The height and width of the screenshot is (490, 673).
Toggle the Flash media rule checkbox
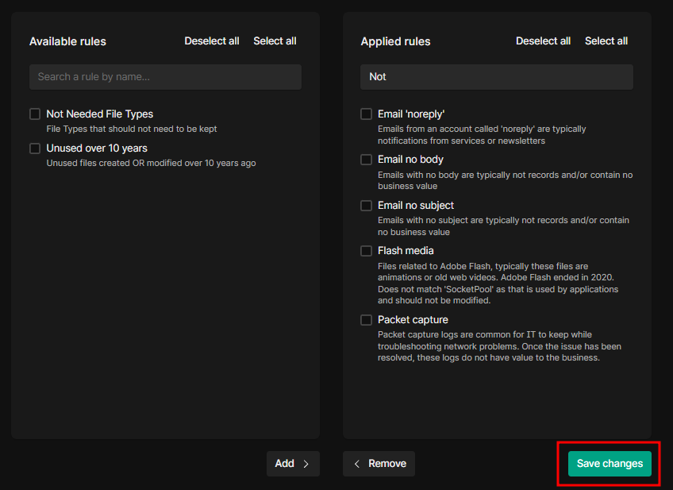coord(366,251)
